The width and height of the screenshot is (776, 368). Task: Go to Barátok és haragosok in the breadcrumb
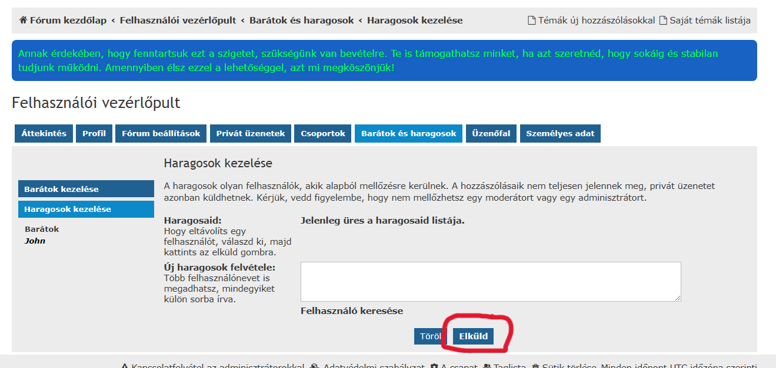click(x=301, y=21)
